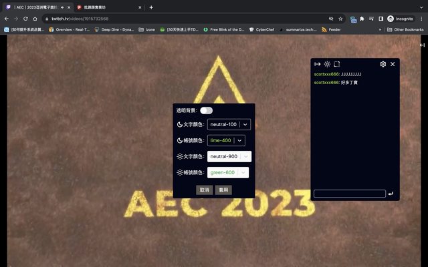
Task: Toggle the 透明背景 transparent background switch
Action: point(206,110)
